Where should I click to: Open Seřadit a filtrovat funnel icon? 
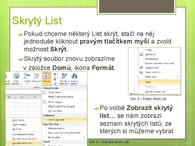[x=64, y=76]
